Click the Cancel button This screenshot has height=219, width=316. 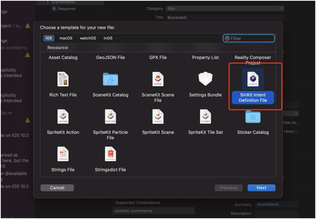point(57,188)
